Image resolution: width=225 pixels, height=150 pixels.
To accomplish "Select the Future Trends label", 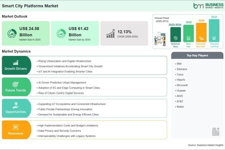I will click(16, 90).
